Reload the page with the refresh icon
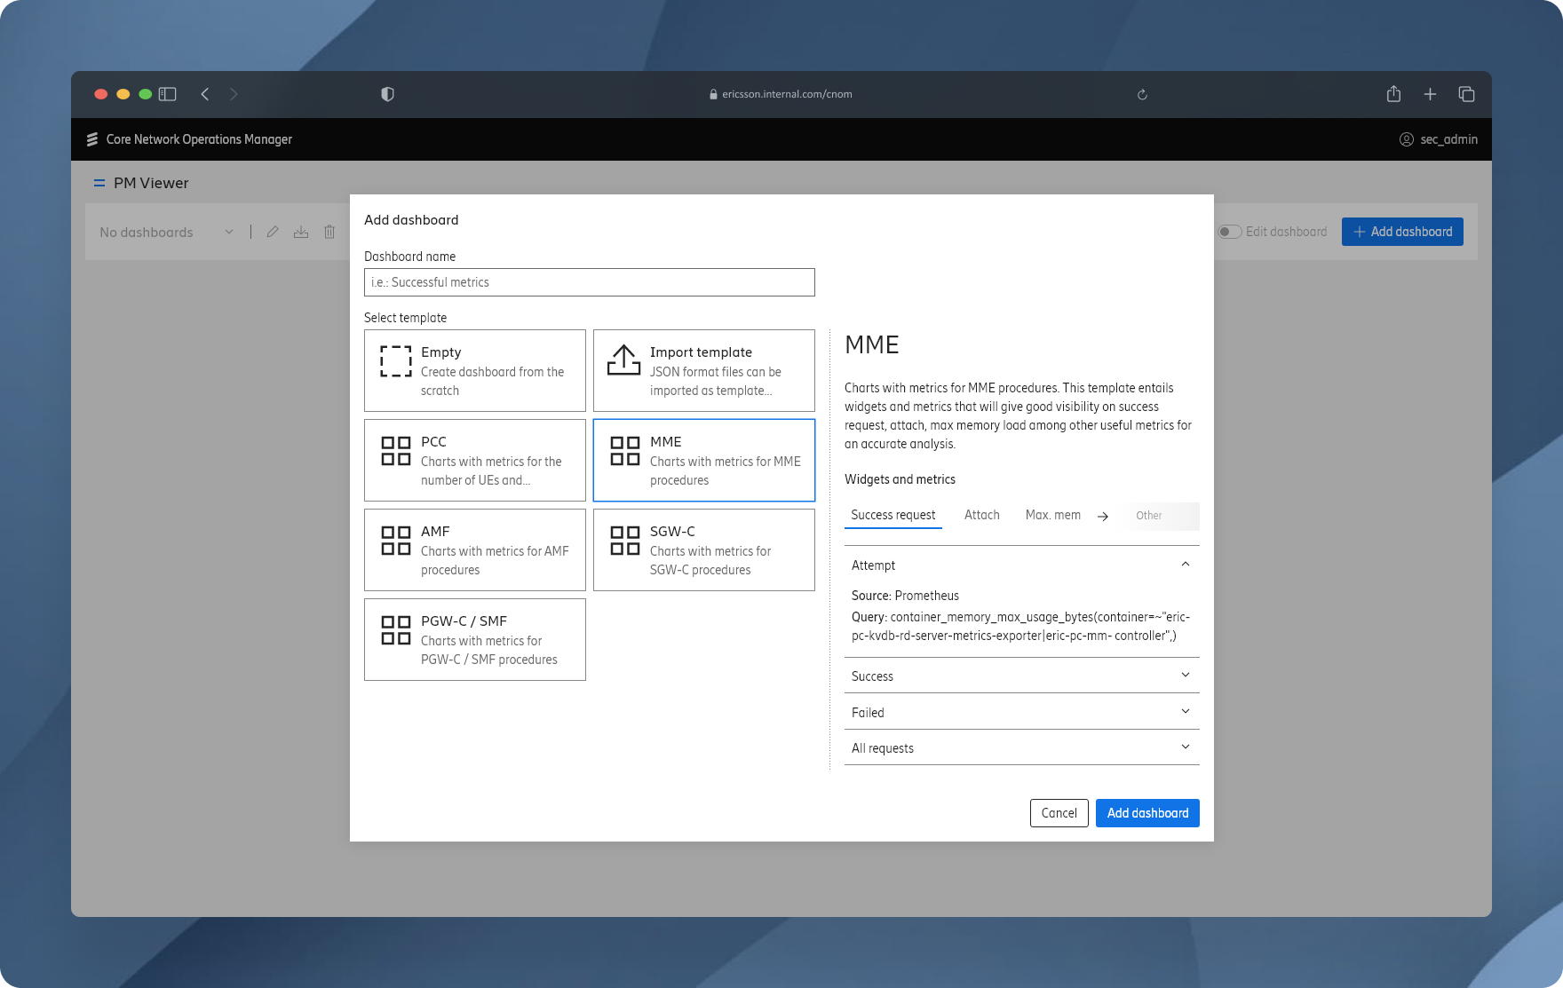The image size is (1563, 988). 1142,94
